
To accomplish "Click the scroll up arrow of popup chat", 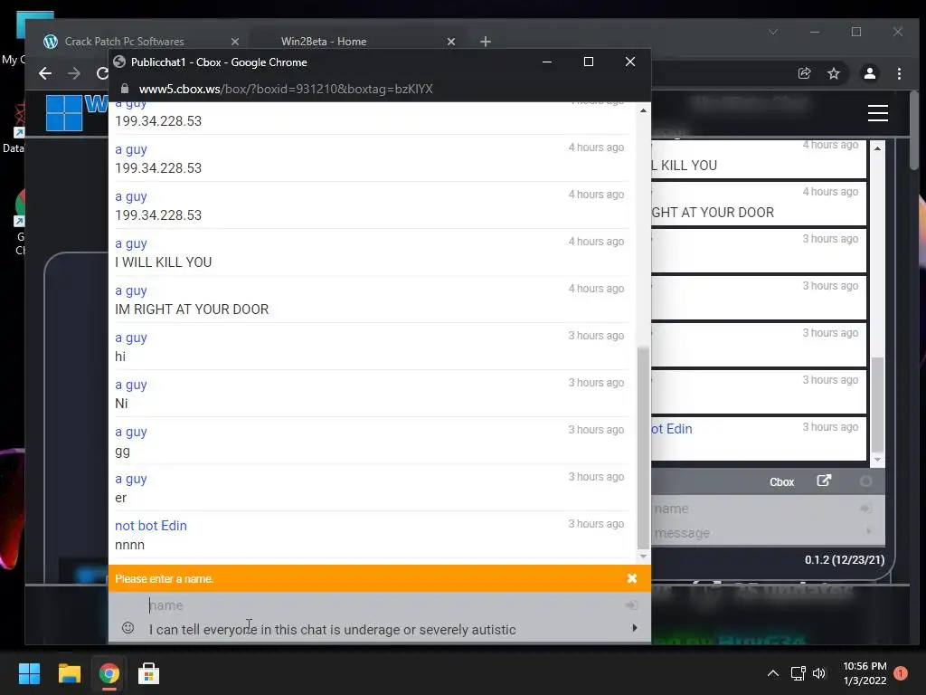I will point(643,110).
